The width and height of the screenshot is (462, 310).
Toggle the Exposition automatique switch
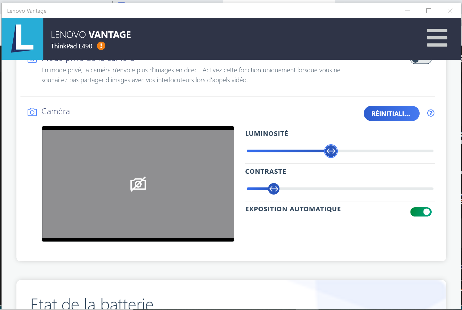point(421,212)
